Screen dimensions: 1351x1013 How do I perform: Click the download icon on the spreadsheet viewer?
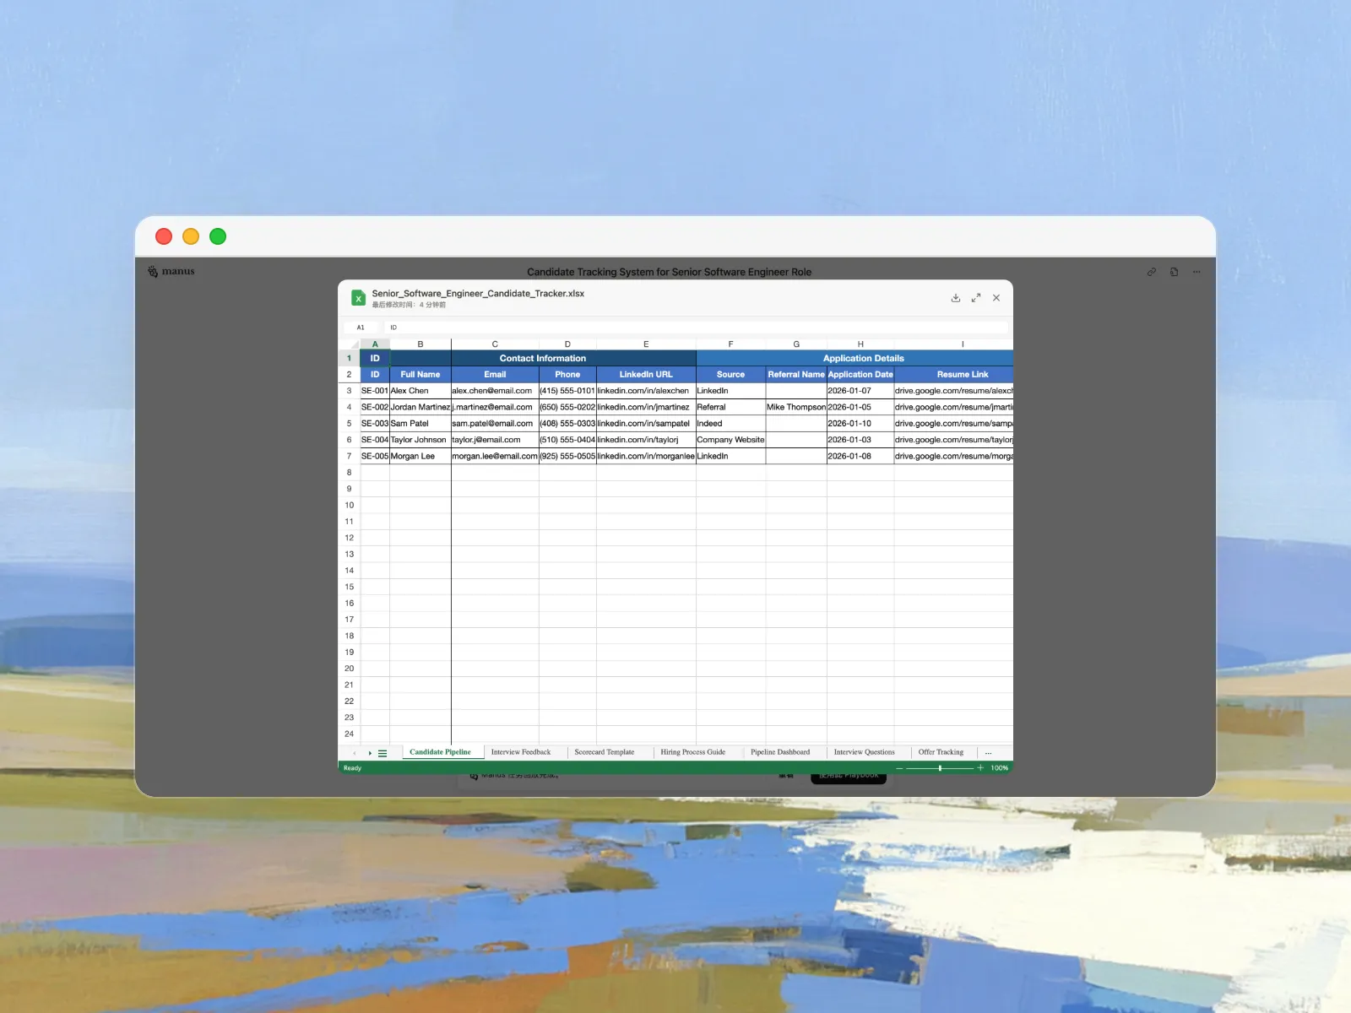[956, 297]
